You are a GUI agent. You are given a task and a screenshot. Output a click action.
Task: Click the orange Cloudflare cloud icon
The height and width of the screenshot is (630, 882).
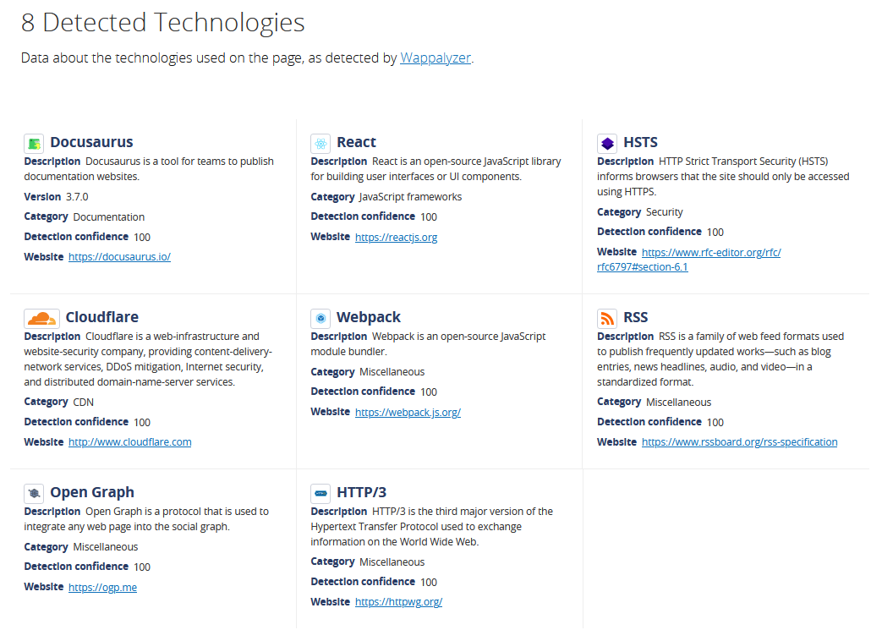(41, 318)
